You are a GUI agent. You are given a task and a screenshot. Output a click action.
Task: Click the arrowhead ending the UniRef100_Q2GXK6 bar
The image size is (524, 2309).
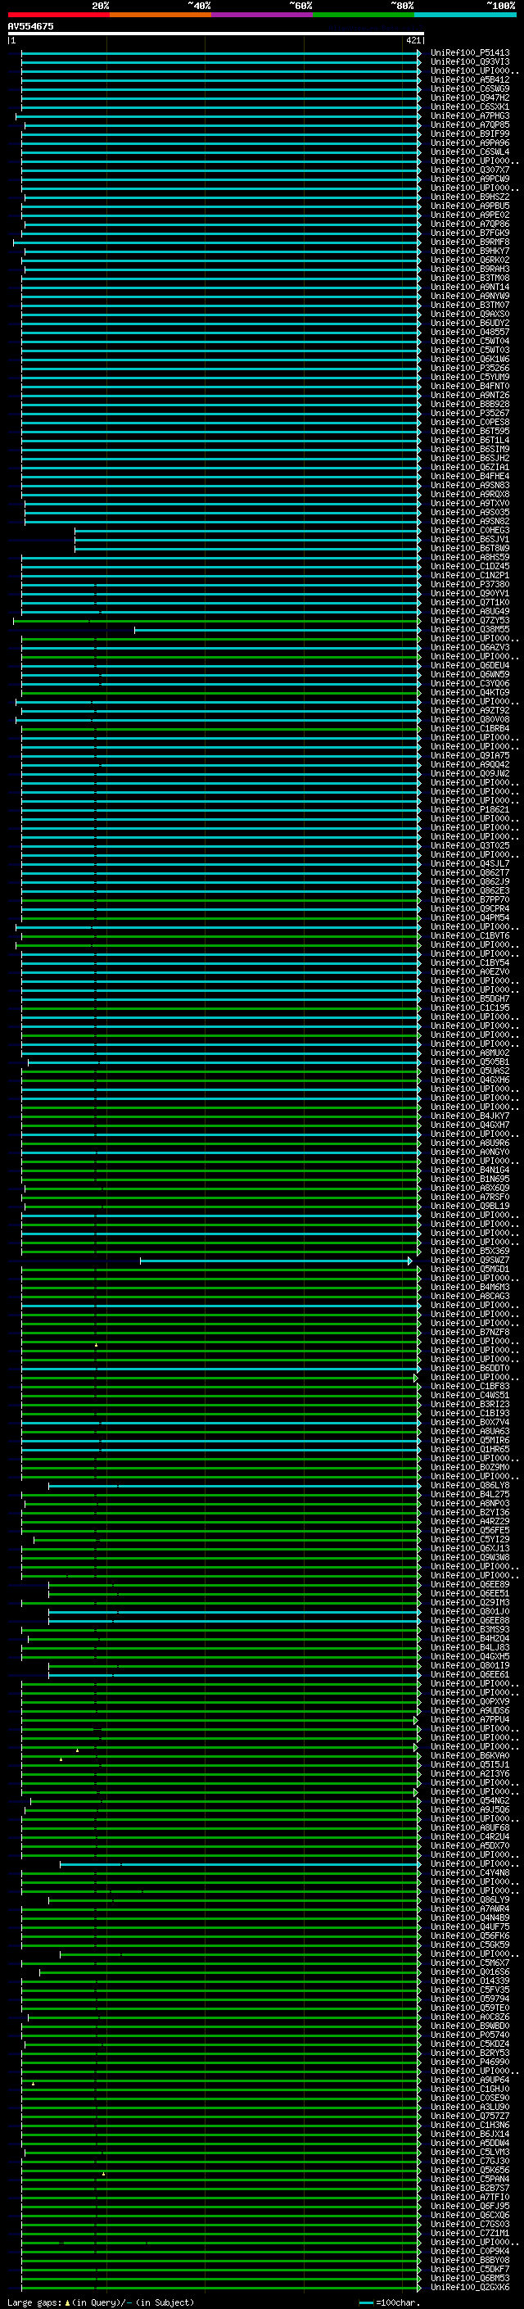pos(418,2287)
